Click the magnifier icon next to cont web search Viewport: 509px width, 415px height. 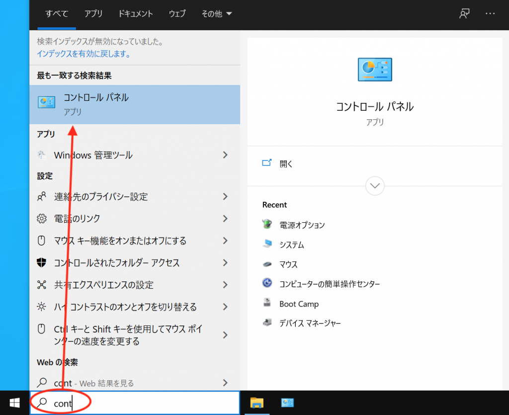(x=42, y=383)
